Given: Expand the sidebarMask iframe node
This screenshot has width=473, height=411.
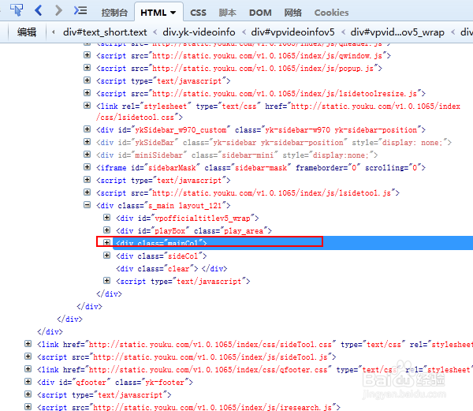Looking at the screenshot, I should 88,167.
